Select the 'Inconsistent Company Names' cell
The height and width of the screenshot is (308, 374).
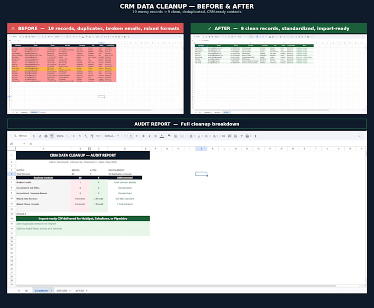coord(43,193)
